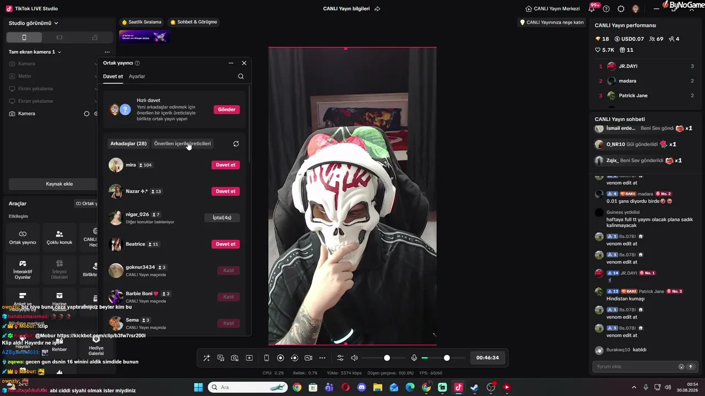Open scene three-dot options menu

click(x=107, y=52)
